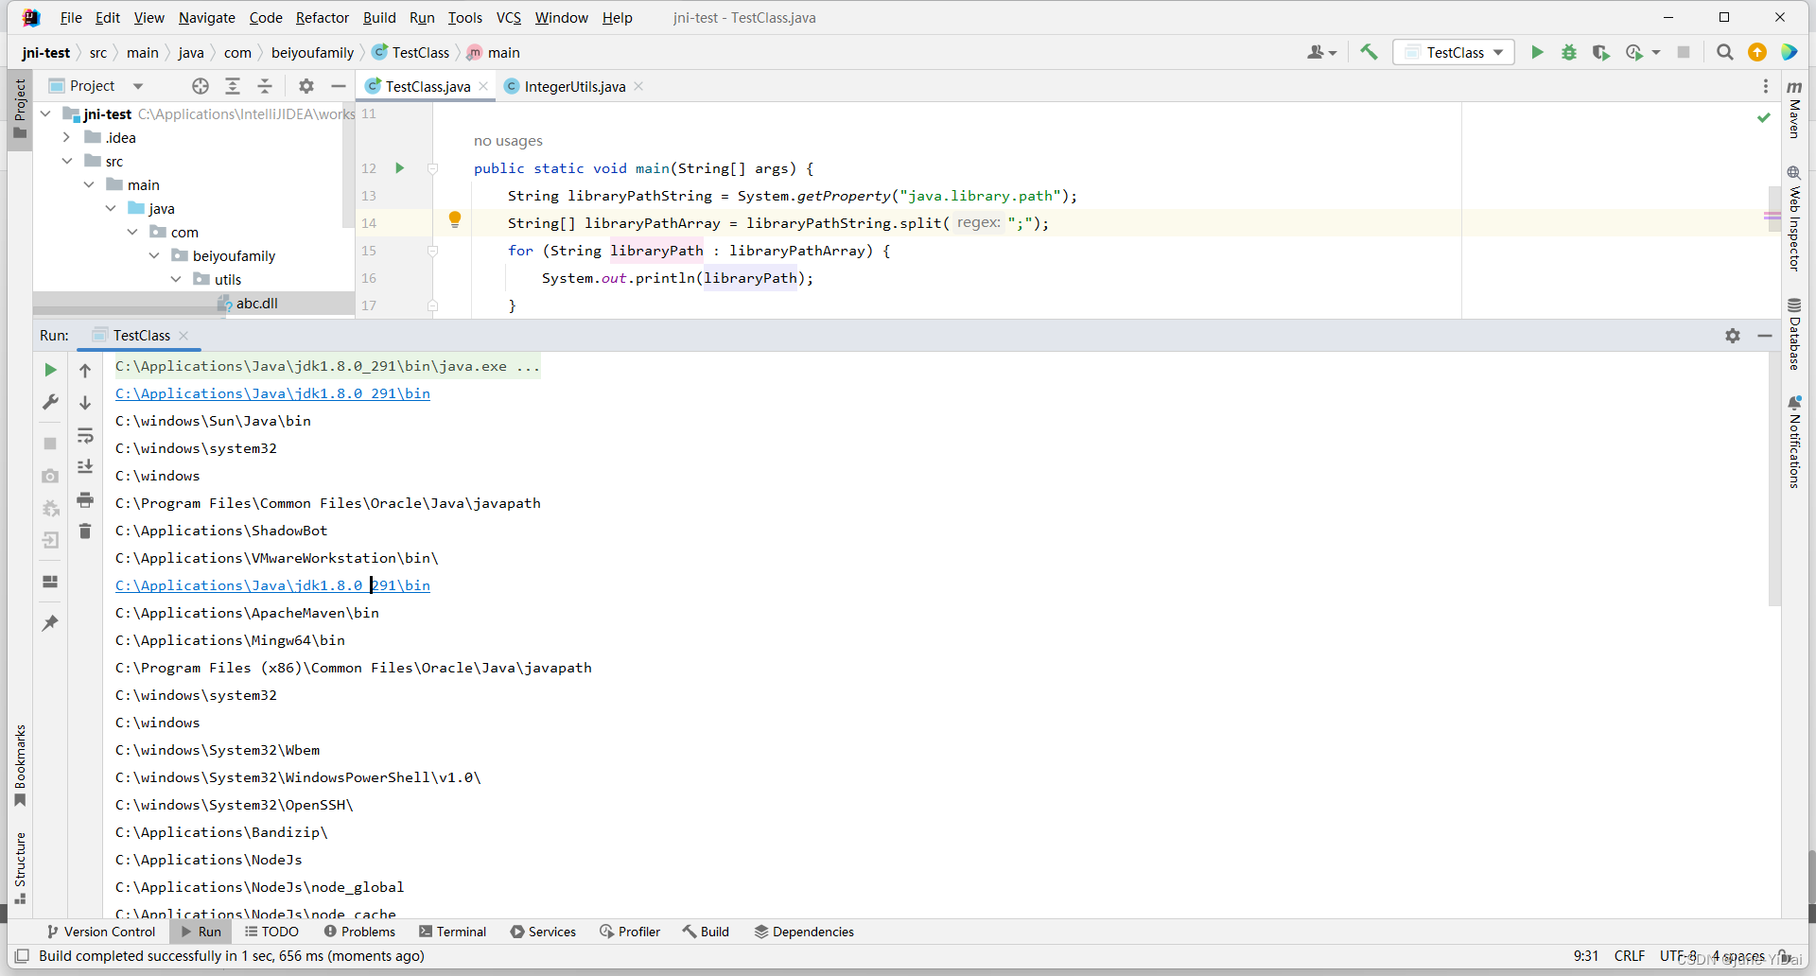The image size is (1816, 976).
Task: Select opened file target icon in Project panel
Action: [x=201, y=86]
